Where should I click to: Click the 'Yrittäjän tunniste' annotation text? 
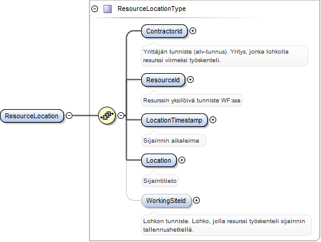click(216, 55)
